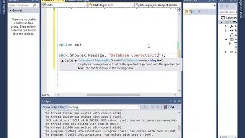Toggle Alphabetical sort in Properties
This screenshot has height=138, width=245.
[x=192, y=11]
